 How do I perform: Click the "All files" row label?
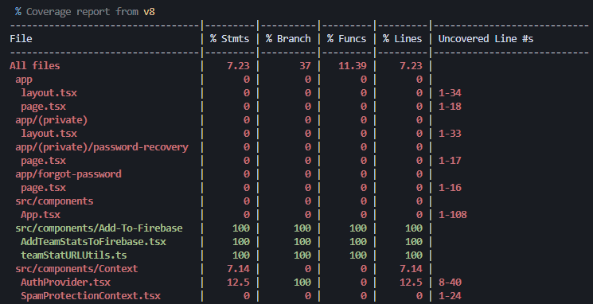[35, 66]
